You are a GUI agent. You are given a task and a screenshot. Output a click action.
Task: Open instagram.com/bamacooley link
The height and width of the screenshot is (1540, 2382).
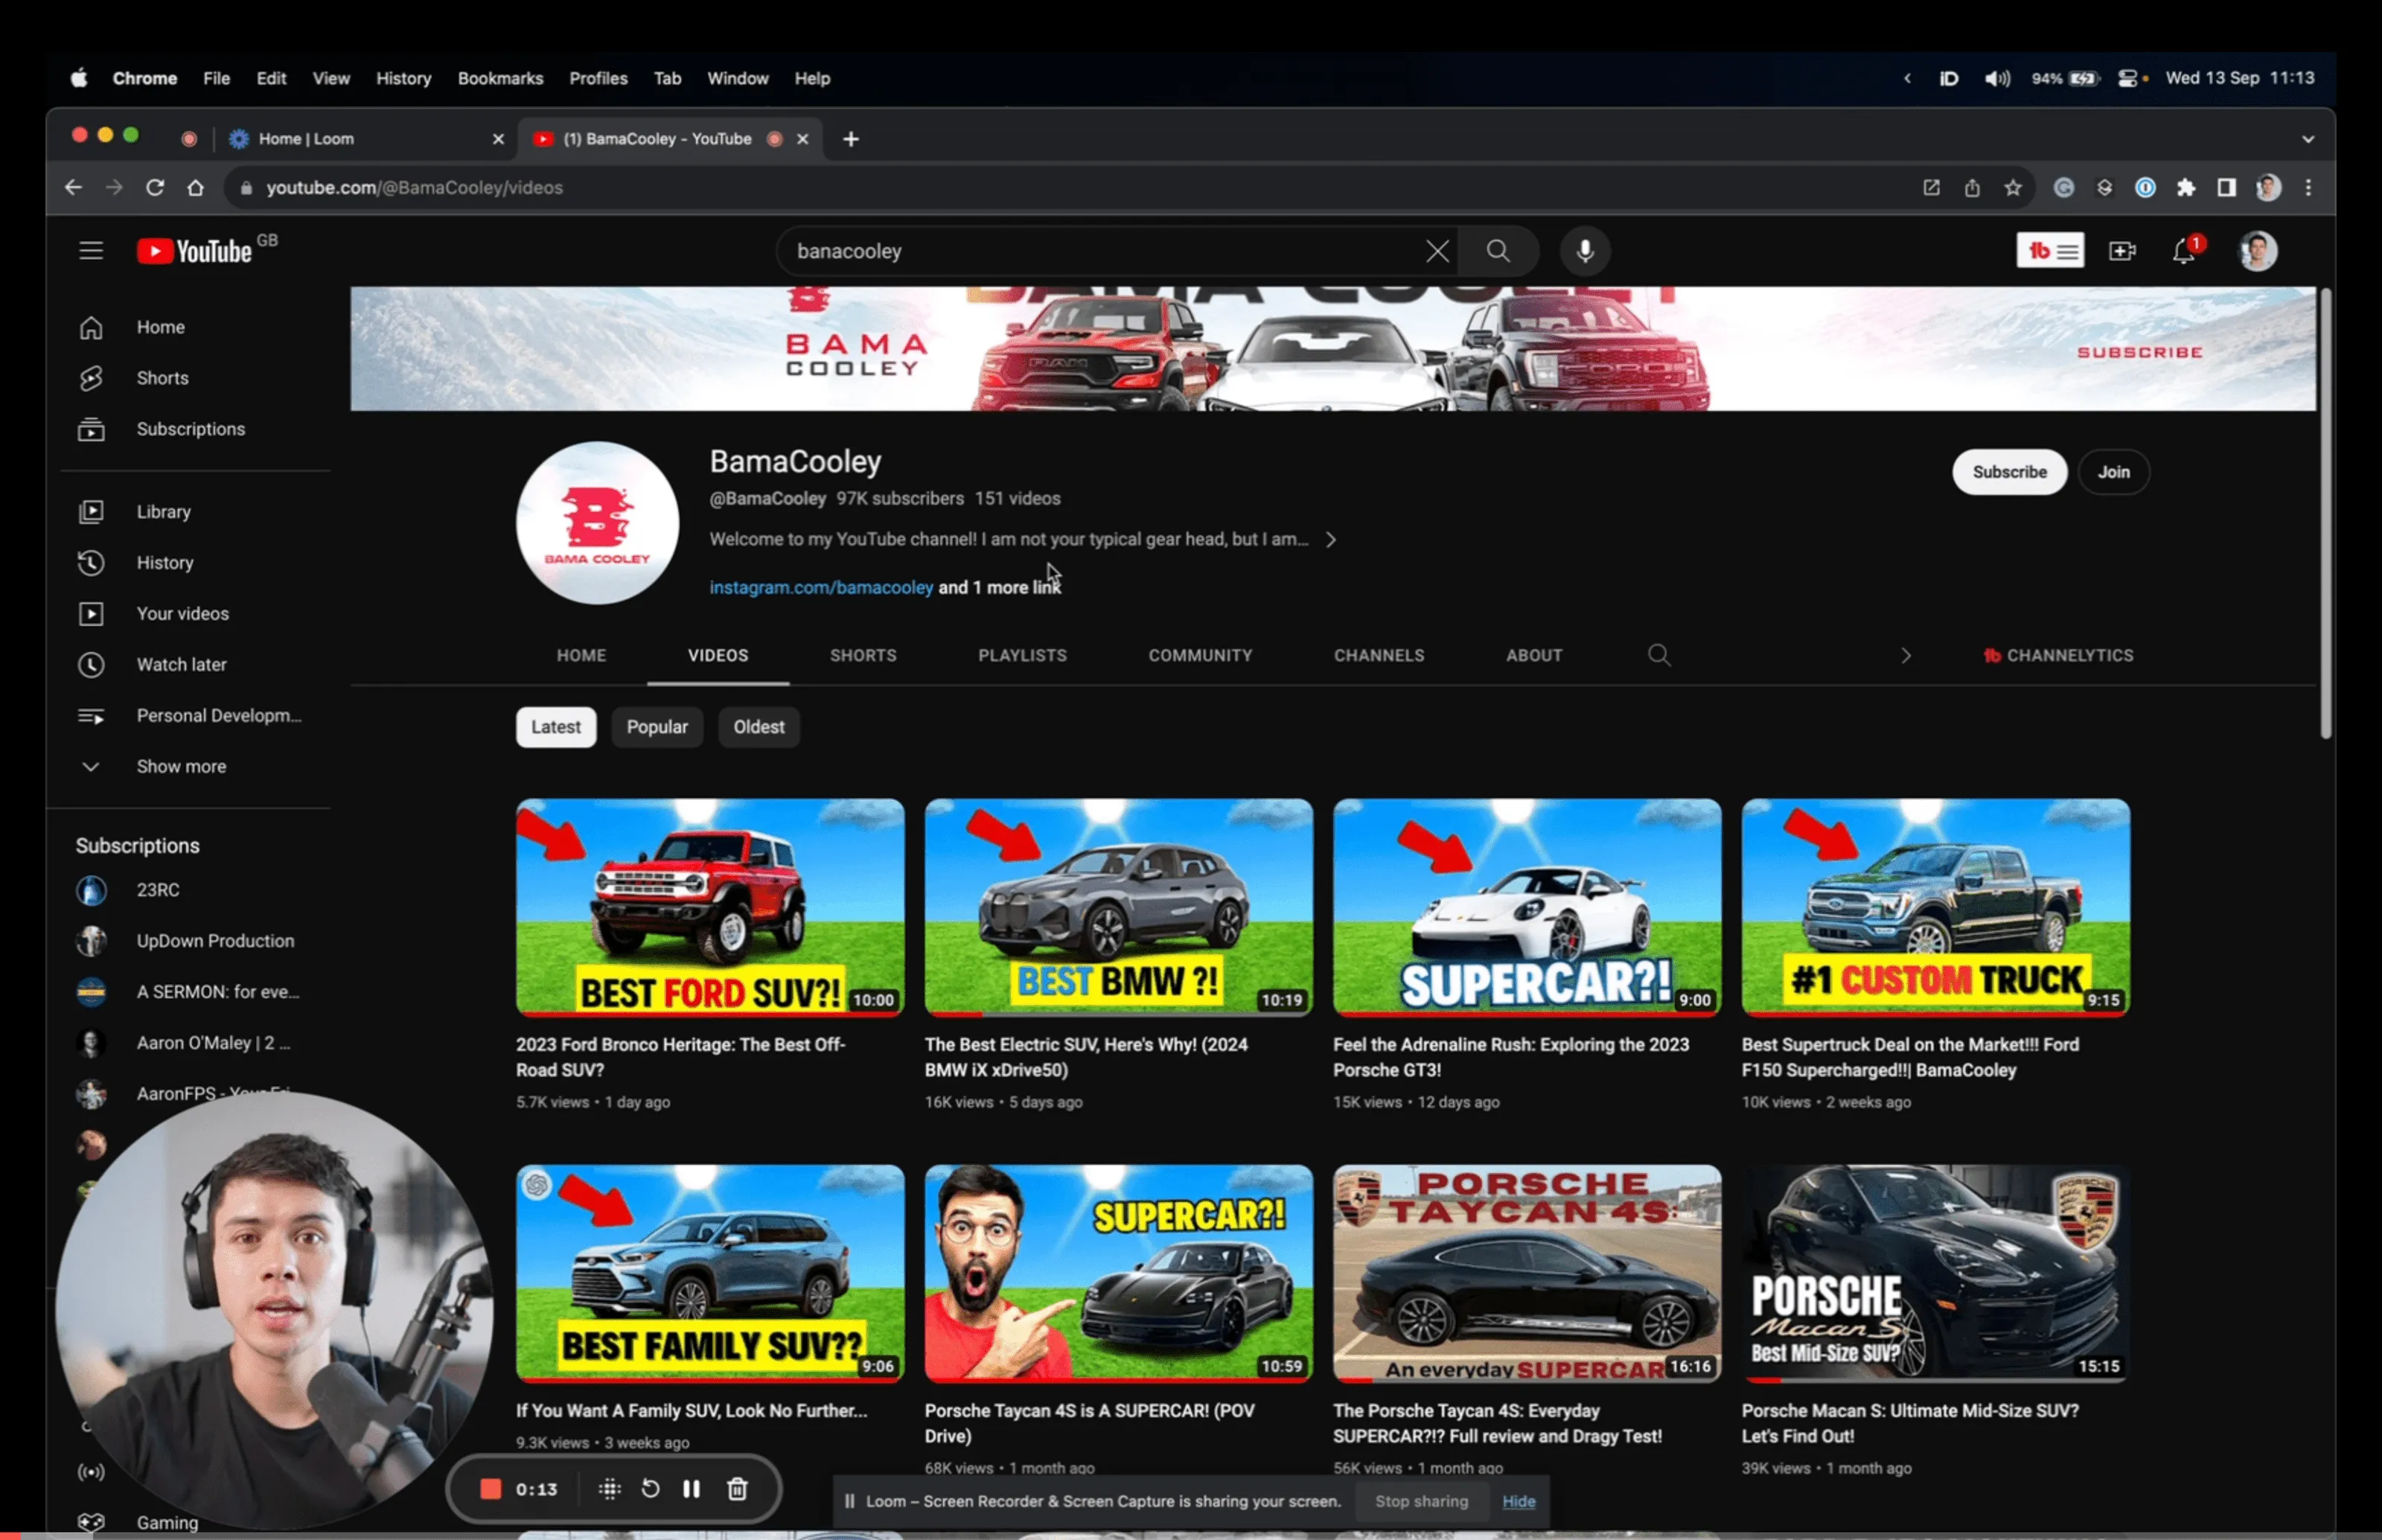point(821,588)
